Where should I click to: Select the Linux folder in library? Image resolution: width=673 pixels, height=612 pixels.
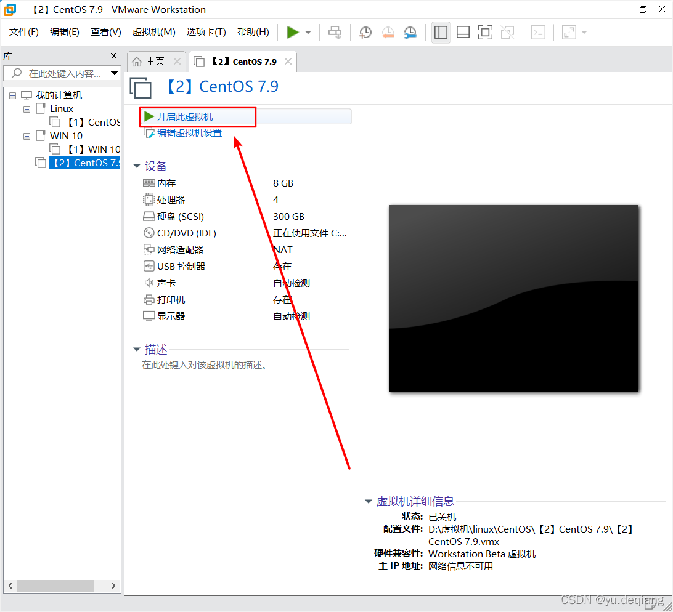(x=62, y=109)
